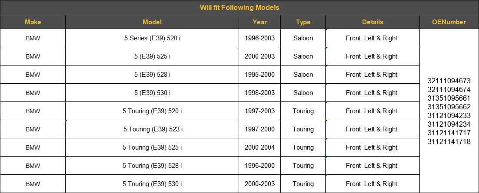Click the Model column header
The width and height of the screenshot is (479, 193).
[x=152, y=22]
